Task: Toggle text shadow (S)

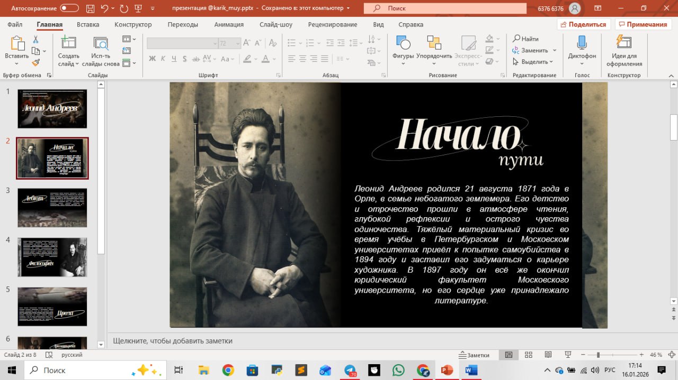Action: 184,59
